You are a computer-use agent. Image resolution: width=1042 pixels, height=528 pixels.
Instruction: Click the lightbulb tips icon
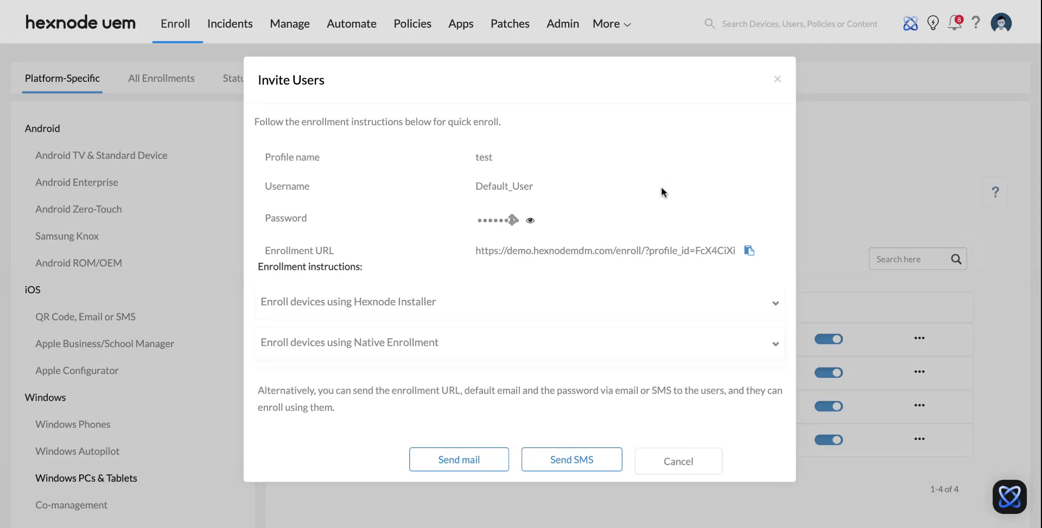(933, 23)
